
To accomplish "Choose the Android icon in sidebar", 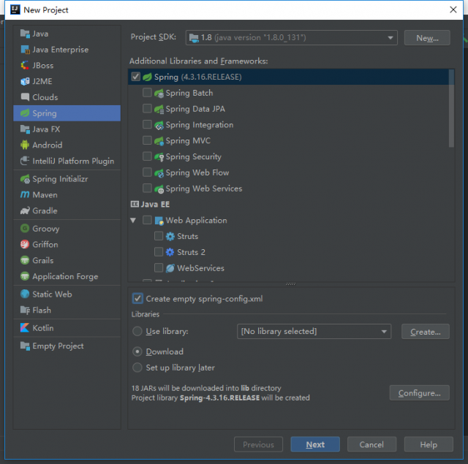I will (25, 145).
